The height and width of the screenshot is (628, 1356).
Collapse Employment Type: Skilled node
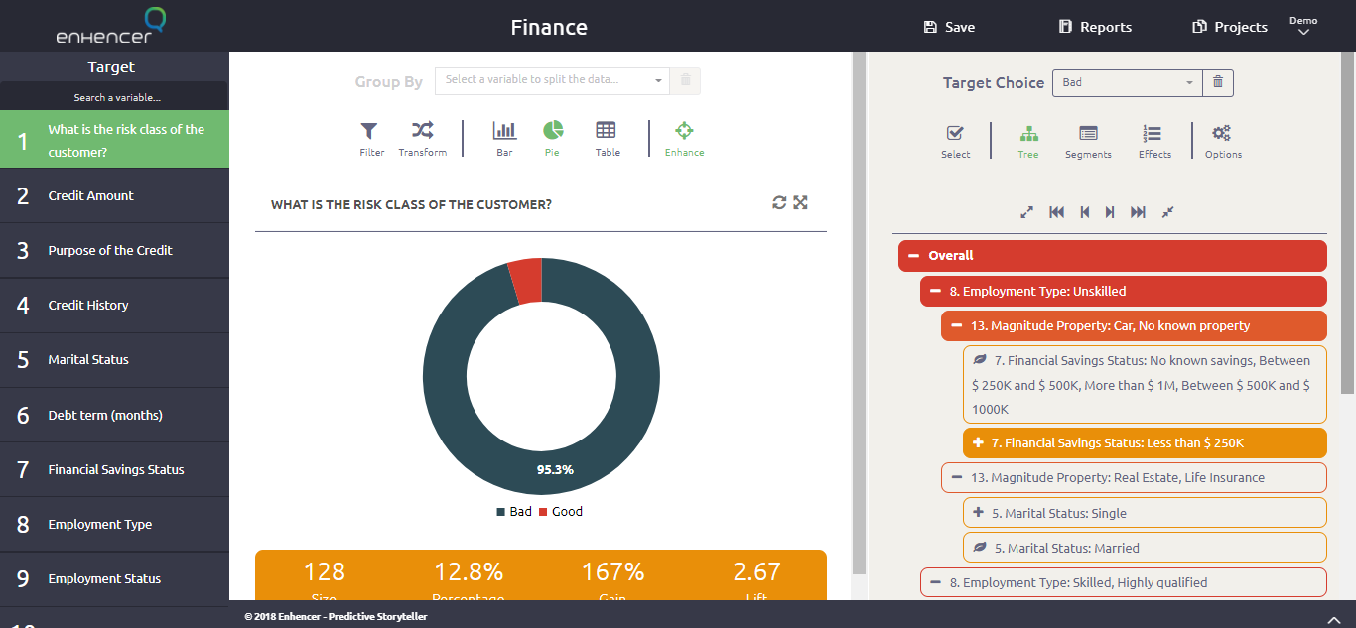tap(935, 582)
